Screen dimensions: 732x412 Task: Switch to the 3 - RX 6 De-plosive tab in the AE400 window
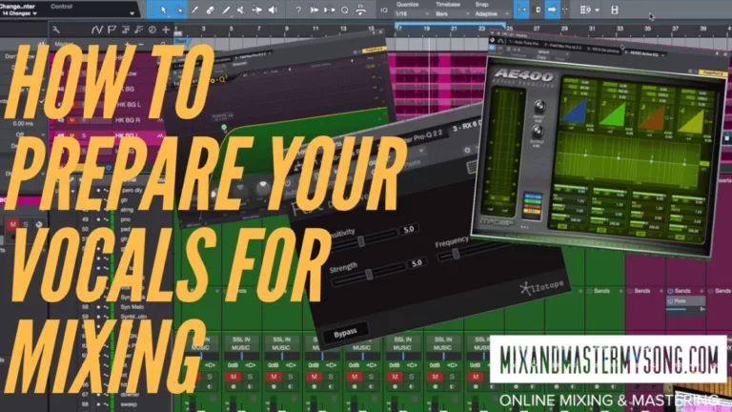[603, 50]
